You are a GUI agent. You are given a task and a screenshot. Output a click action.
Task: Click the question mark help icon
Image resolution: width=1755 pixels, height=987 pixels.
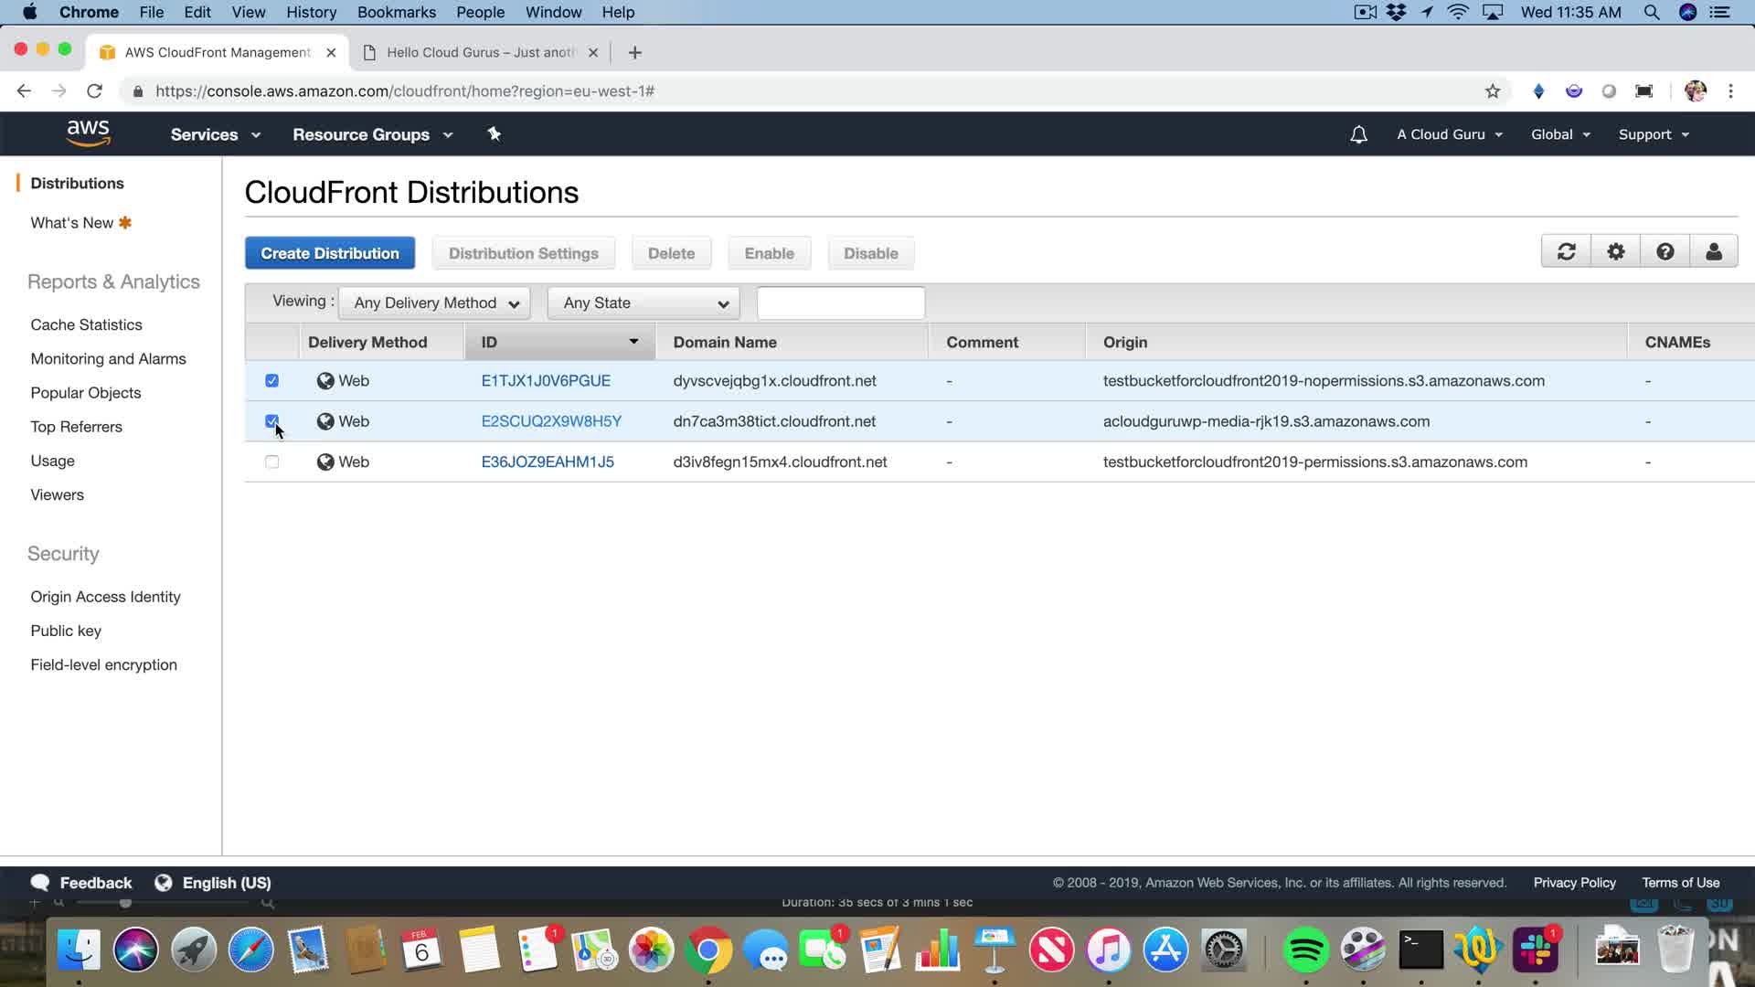coord(1665,252)
